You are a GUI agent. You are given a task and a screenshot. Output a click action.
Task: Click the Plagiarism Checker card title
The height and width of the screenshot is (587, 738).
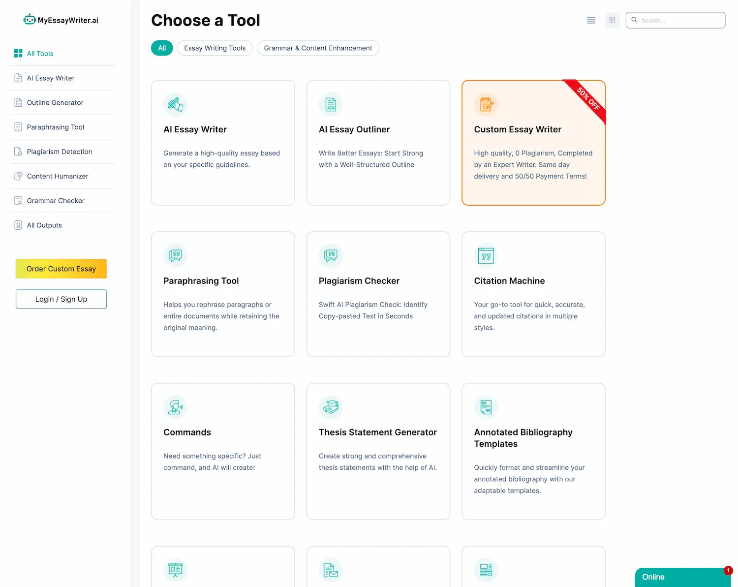(x=359, y=281)
